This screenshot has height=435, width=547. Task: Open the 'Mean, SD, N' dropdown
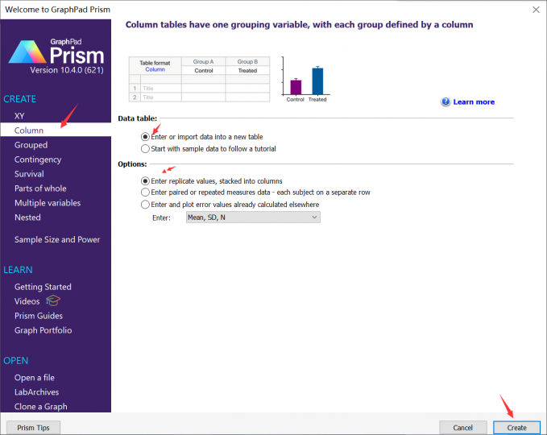tap(253, 217)
